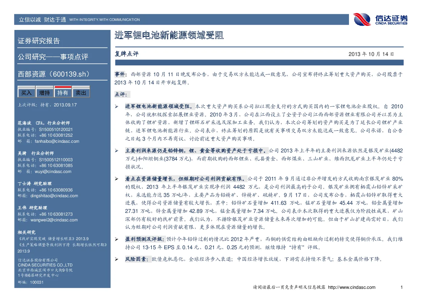Select the highlighted 持有 rating box

tap(63, 92)
